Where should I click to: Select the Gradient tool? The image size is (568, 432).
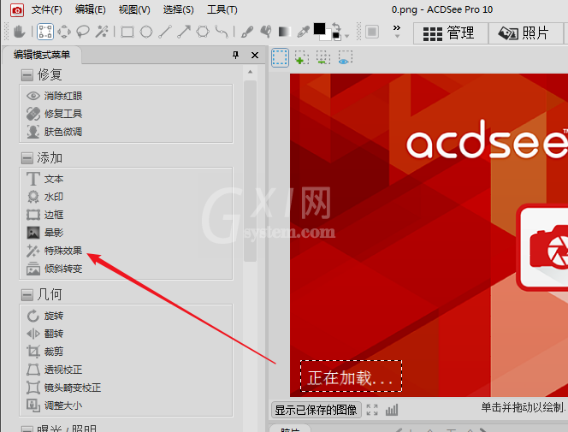284,32
